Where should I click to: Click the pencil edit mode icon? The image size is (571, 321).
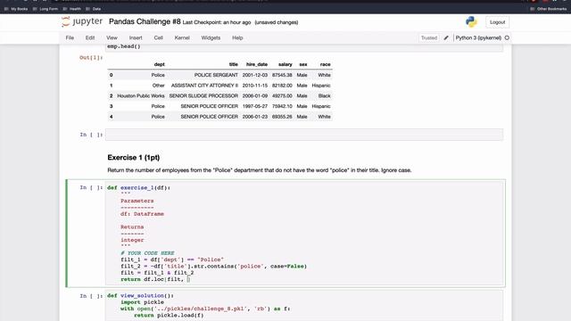pos(446,37)
